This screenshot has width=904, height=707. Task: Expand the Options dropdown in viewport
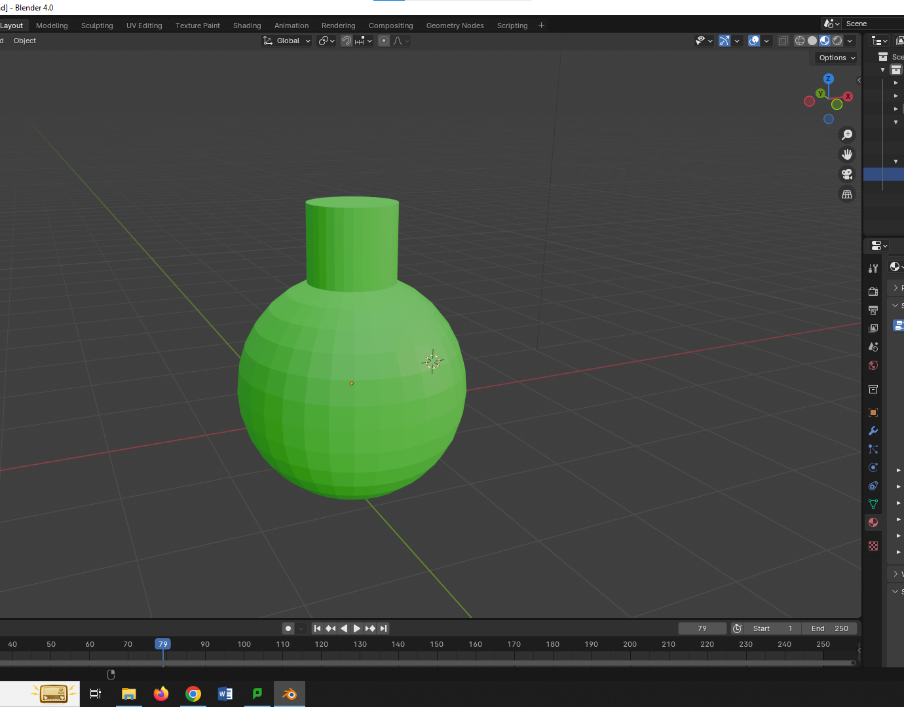(x=837, y=58)
